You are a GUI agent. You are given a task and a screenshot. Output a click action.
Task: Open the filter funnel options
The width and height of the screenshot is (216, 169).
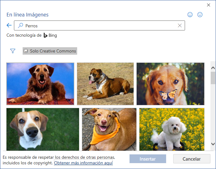click(13, 51)
